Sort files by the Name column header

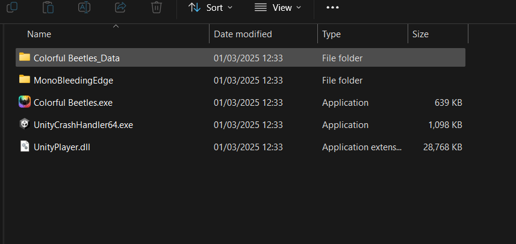pos(39,34)
